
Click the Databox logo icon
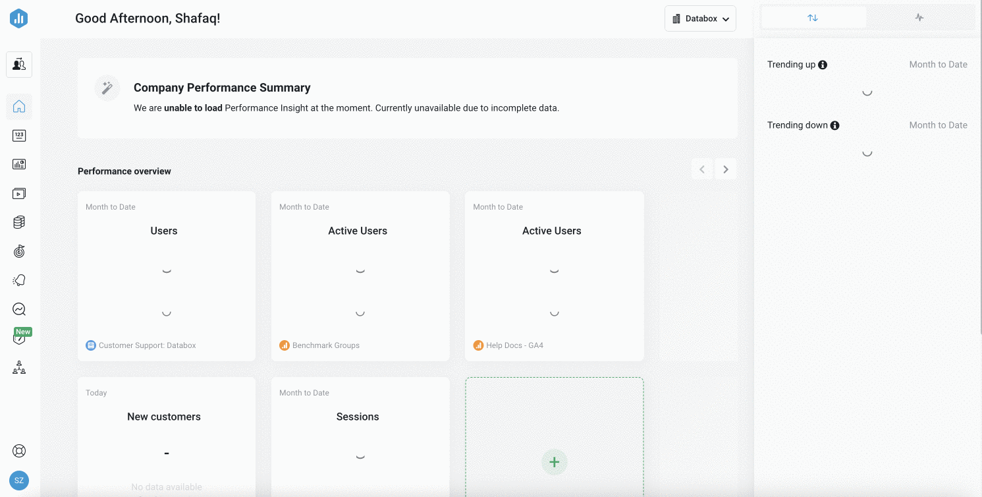(x=18, y=18)
